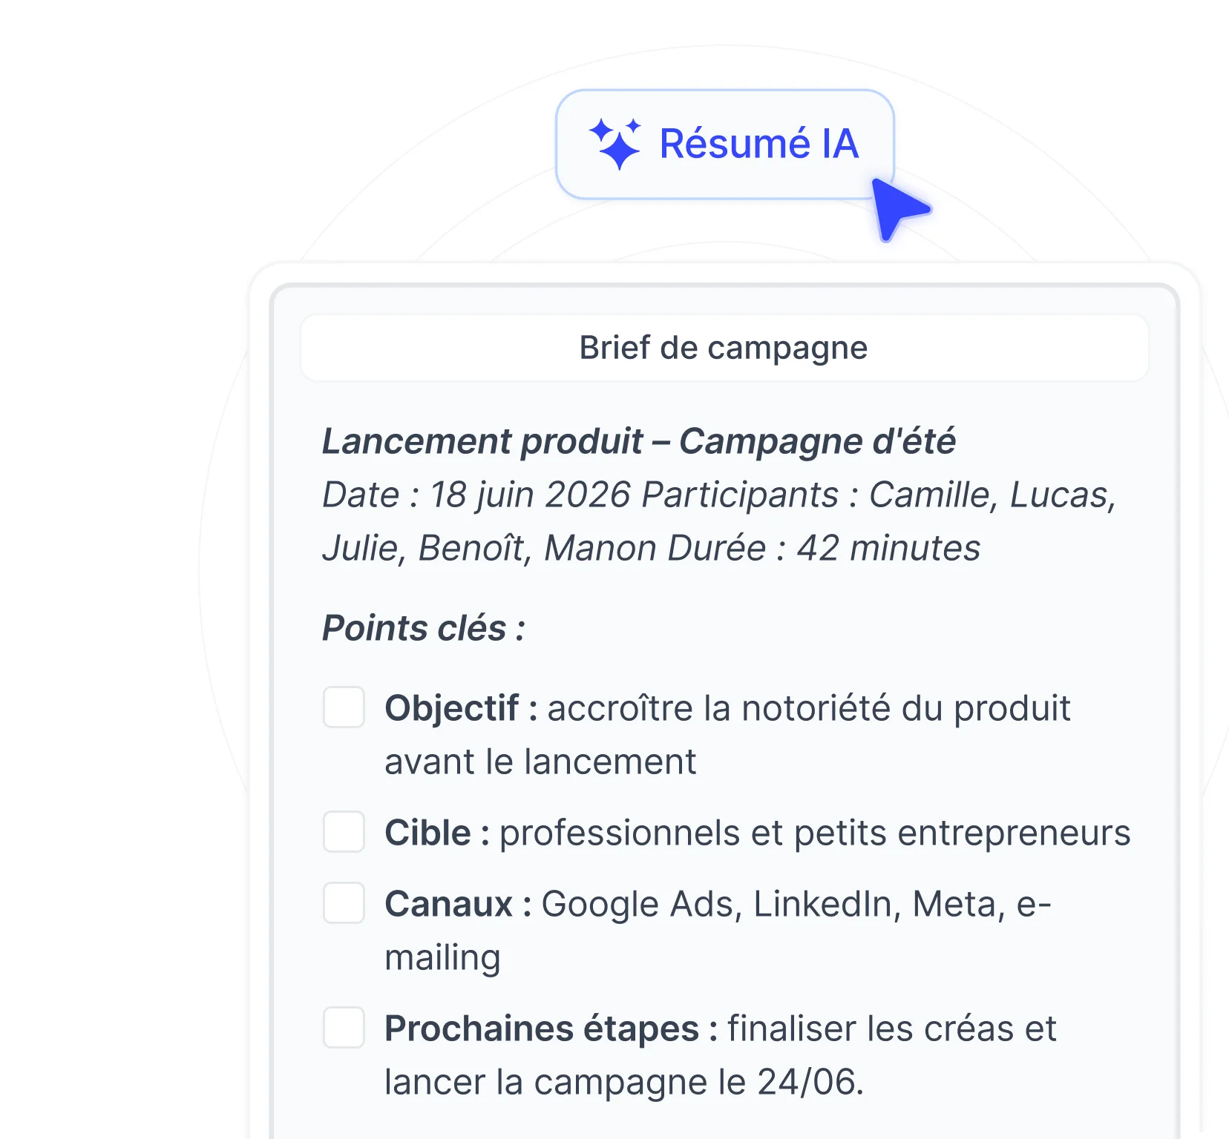Viewport: 1229px width, 1139px height.
Task: Click the text professionnels et petits entrepreneurs
Action: tap(815, 833)
